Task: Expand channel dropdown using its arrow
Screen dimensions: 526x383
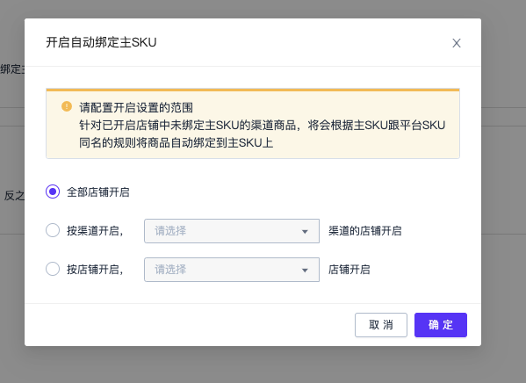Action: [305, 231]
